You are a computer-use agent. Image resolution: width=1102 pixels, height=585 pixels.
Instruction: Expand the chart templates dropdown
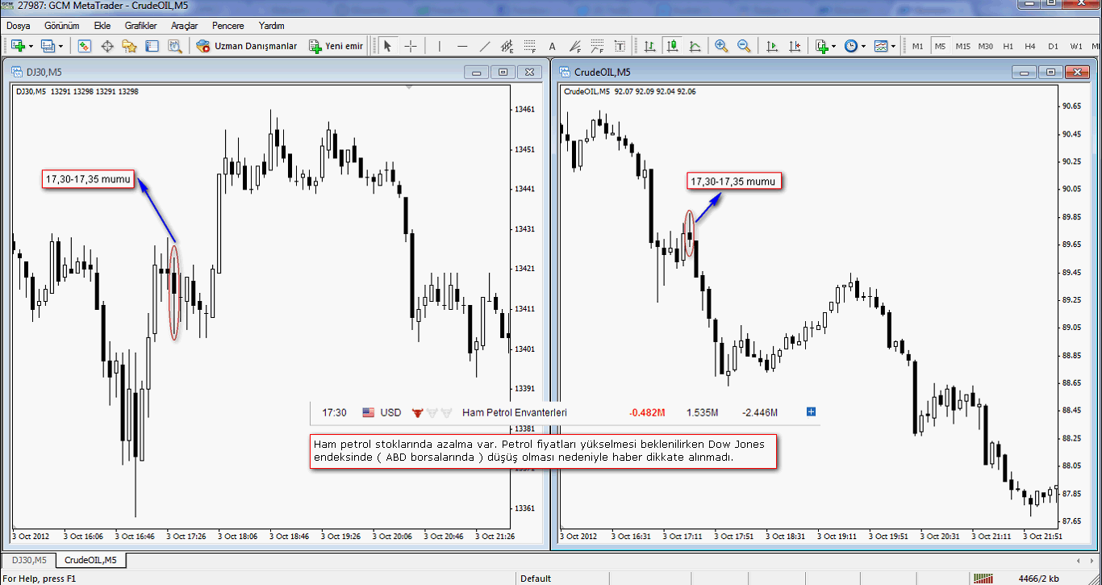click(893, 46)
